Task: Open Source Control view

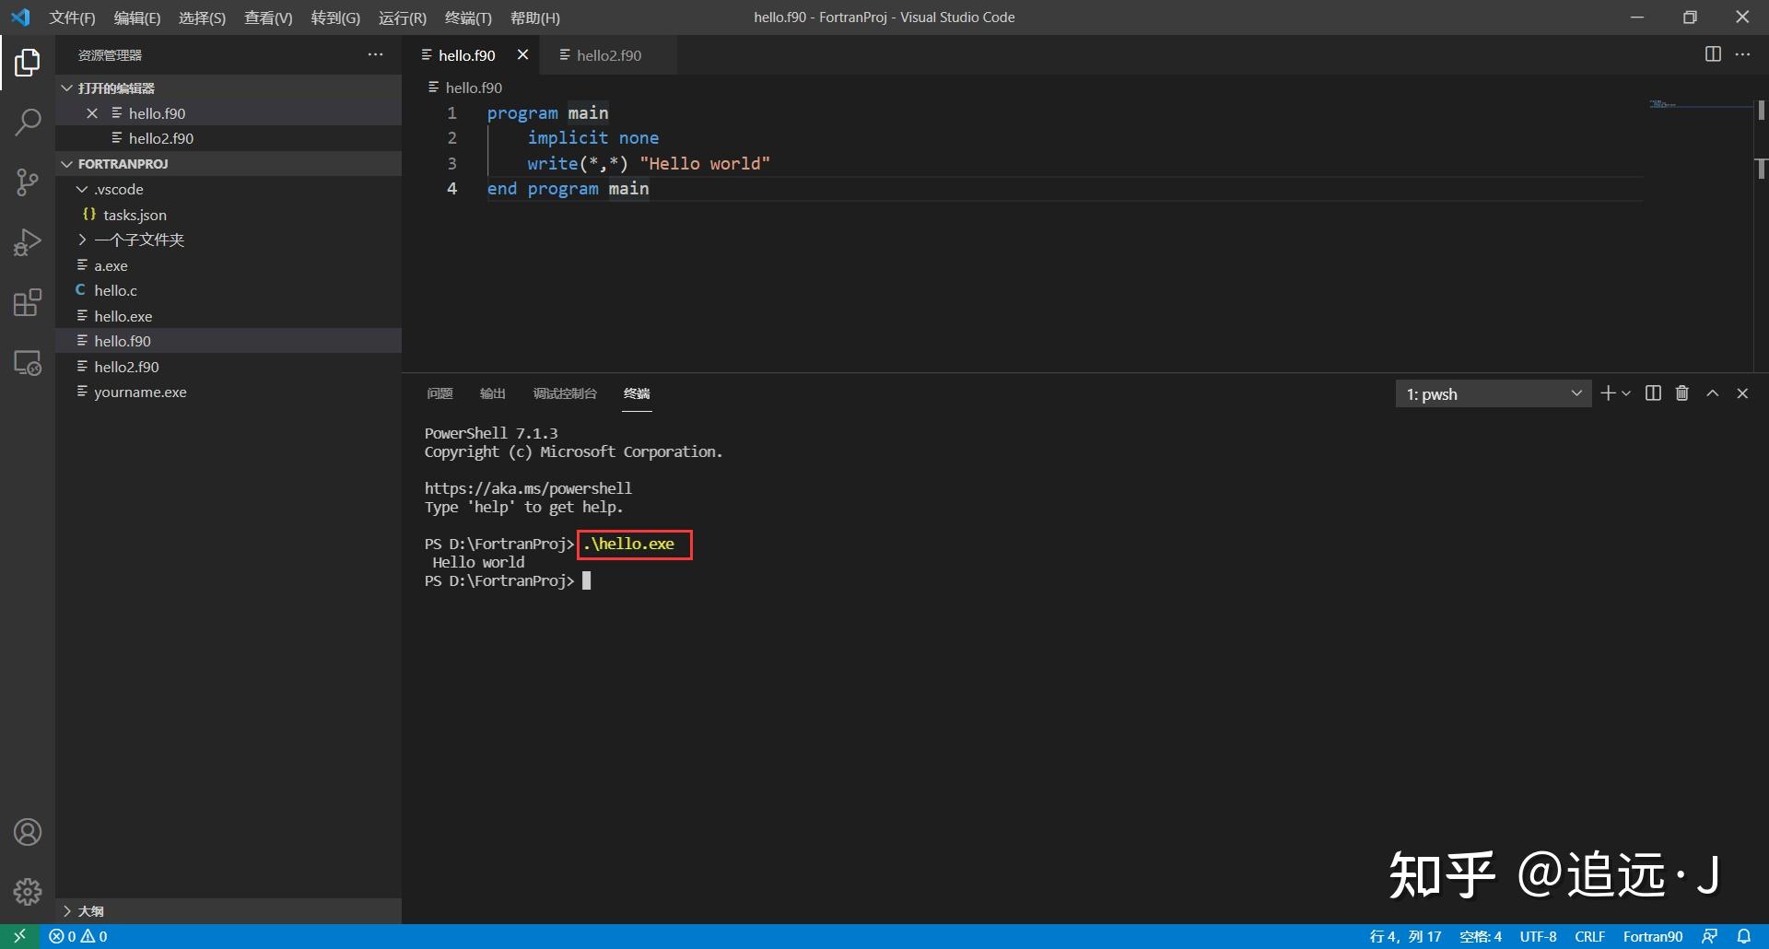Action: [28, 182]
